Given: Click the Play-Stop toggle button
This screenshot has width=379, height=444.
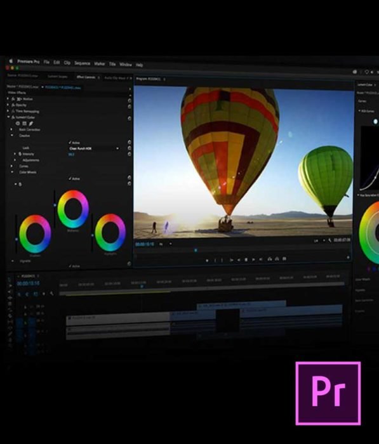Looking at the screenshot, I should pyautogui.click(x=246, y=259).
